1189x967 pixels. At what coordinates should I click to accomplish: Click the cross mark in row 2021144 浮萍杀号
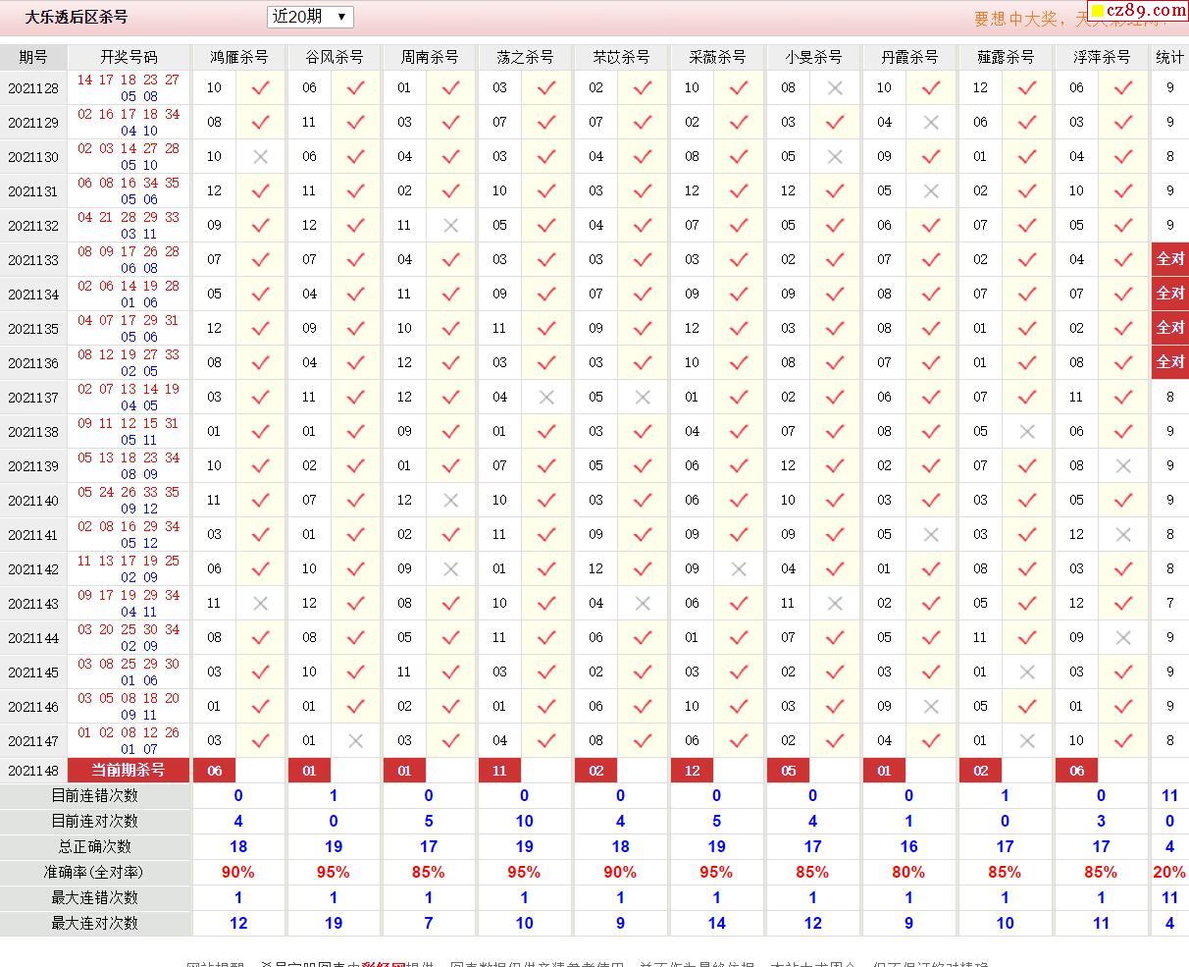(1123, 637)
